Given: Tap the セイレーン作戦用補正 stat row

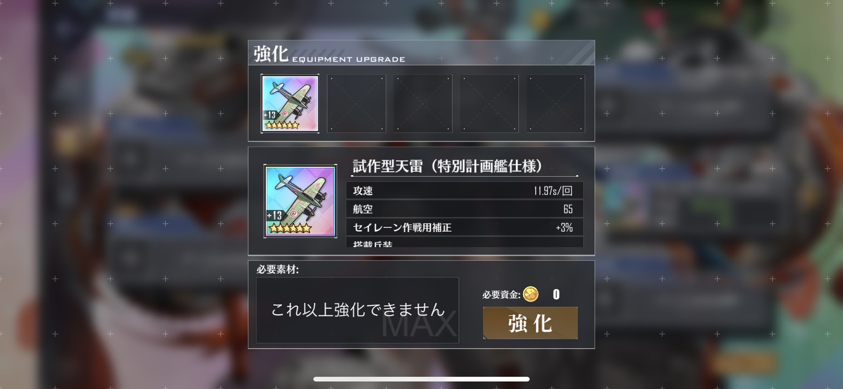Looking at the screenshot, I should [x=465, y=227].
